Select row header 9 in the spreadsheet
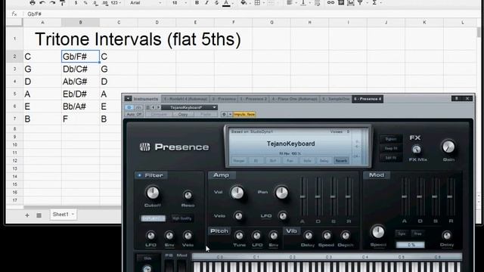The width and height of the screenshot is (484, 272). pos(14,137)
